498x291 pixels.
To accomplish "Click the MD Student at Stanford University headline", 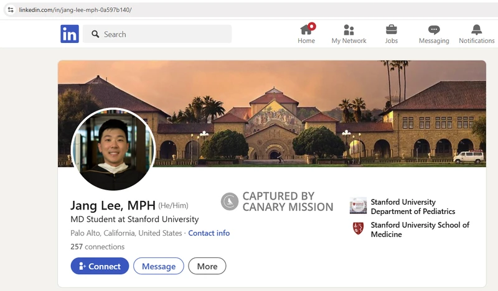I will click(134, 219).
